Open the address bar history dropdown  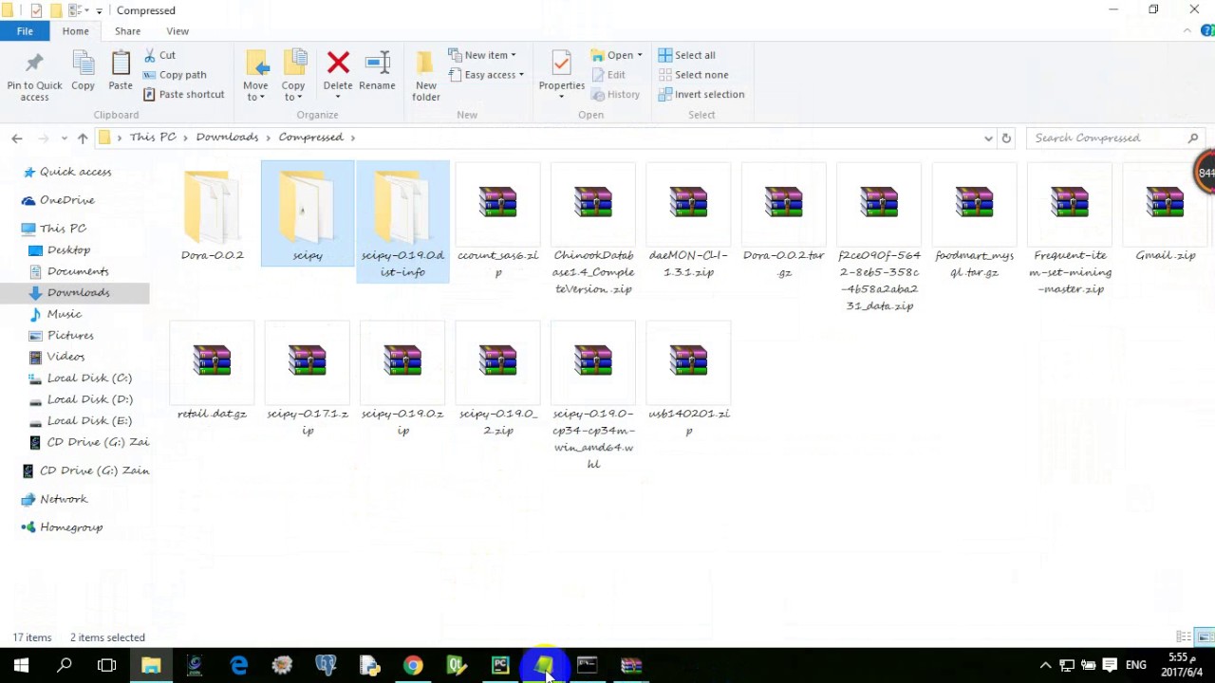coord(988,138)
